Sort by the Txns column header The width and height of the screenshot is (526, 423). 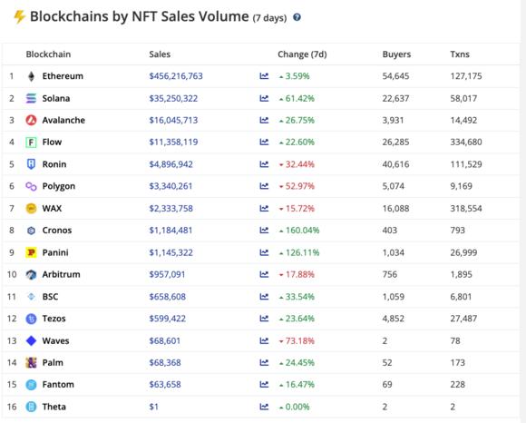tap(460, 54)
